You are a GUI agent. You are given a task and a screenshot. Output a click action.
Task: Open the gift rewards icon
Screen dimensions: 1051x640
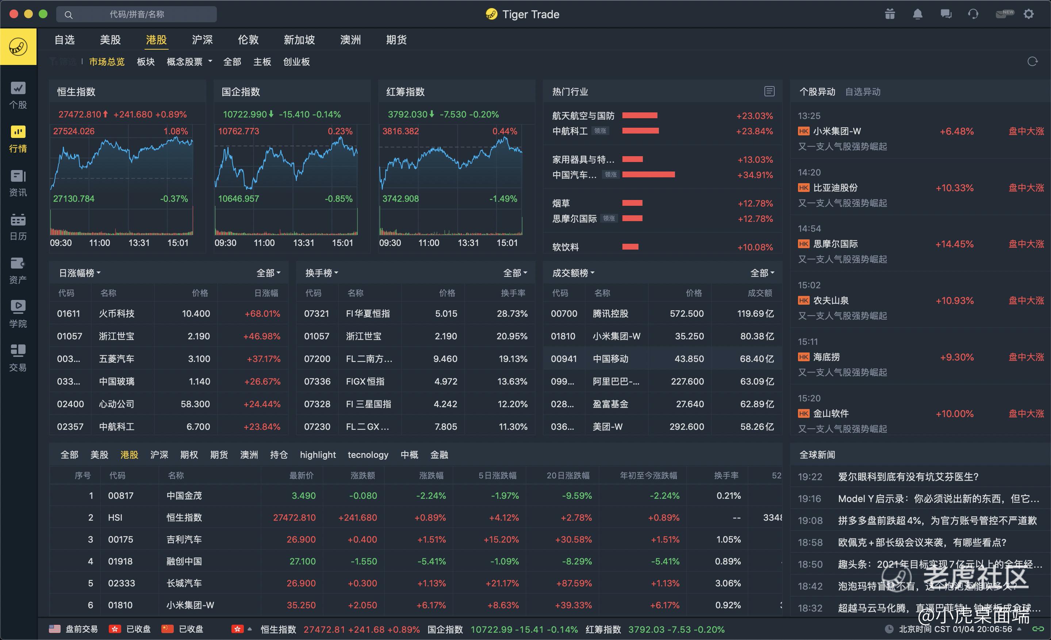coord(890,14)
